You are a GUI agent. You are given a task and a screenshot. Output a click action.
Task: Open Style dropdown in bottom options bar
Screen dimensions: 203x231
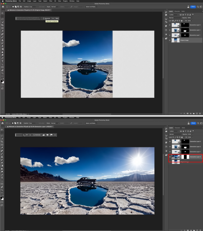55,123
